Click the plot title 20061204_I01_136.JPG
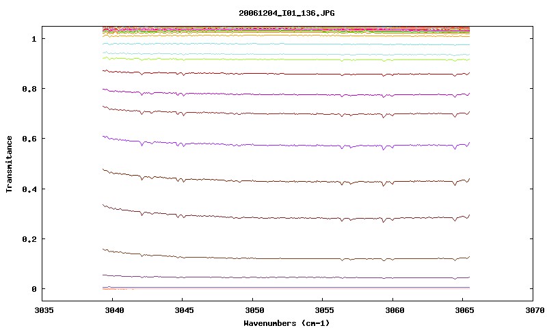This screenshot has height=328, width=547. pyautogui.click(x=286, y=13)
